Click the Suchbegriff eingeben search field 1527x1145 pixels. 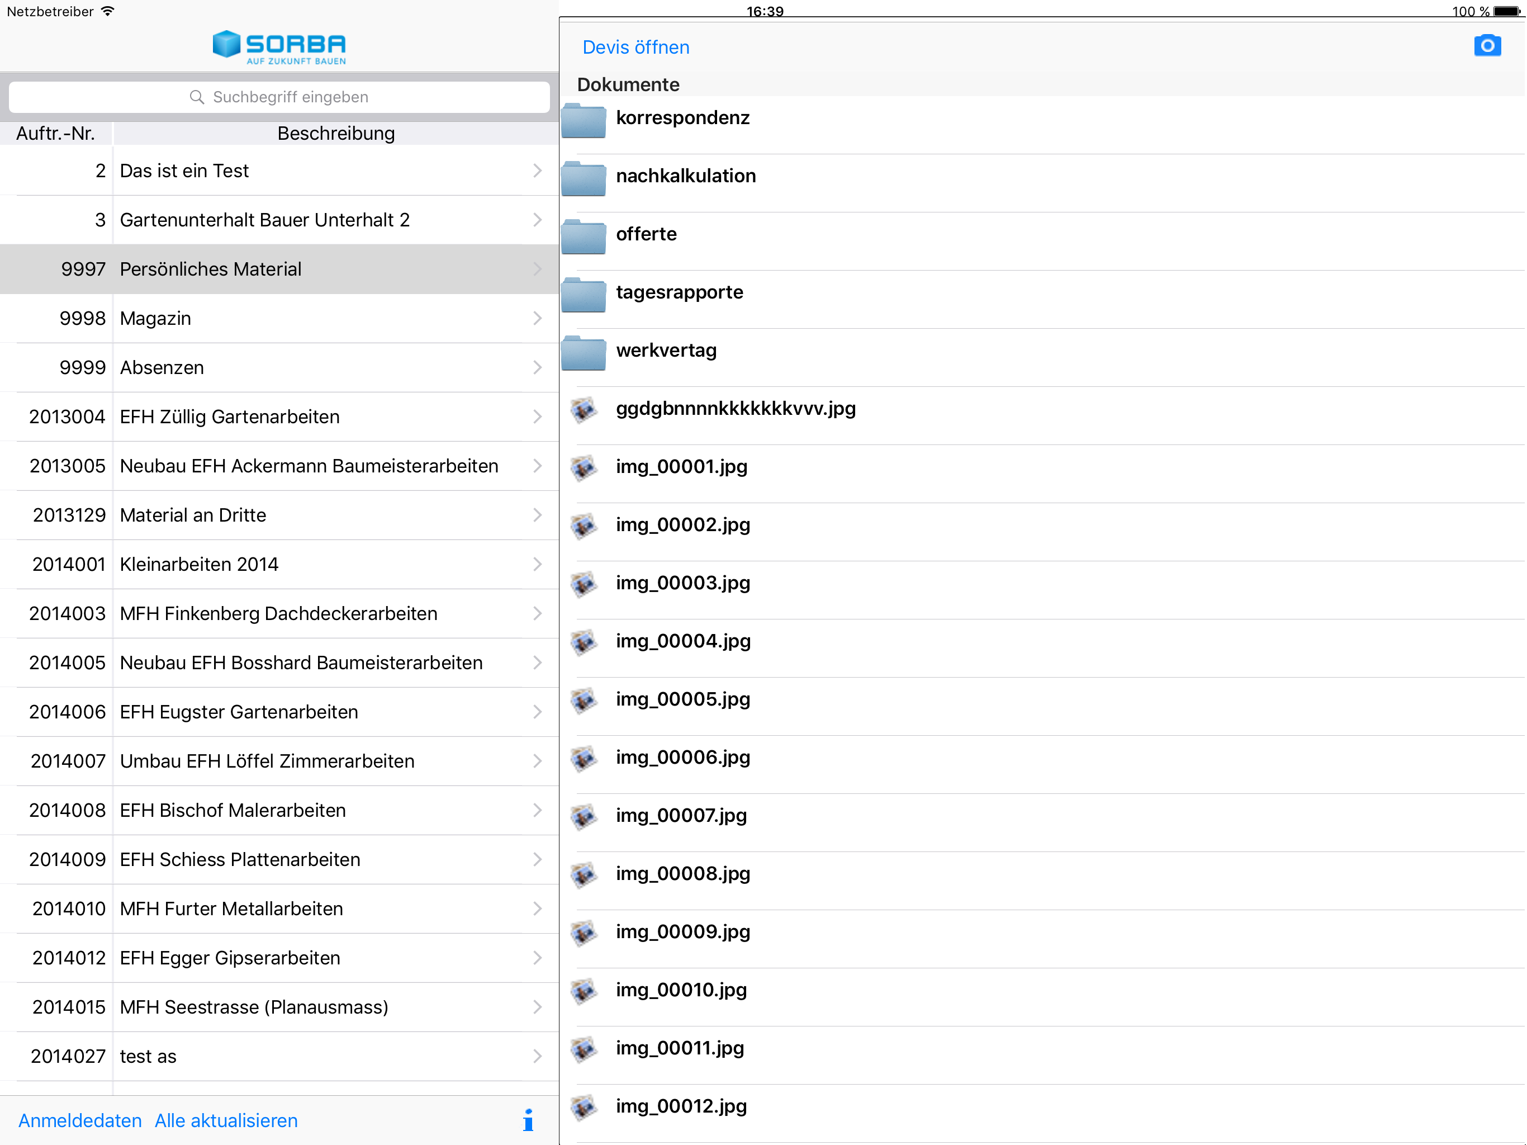click(279, 97)
